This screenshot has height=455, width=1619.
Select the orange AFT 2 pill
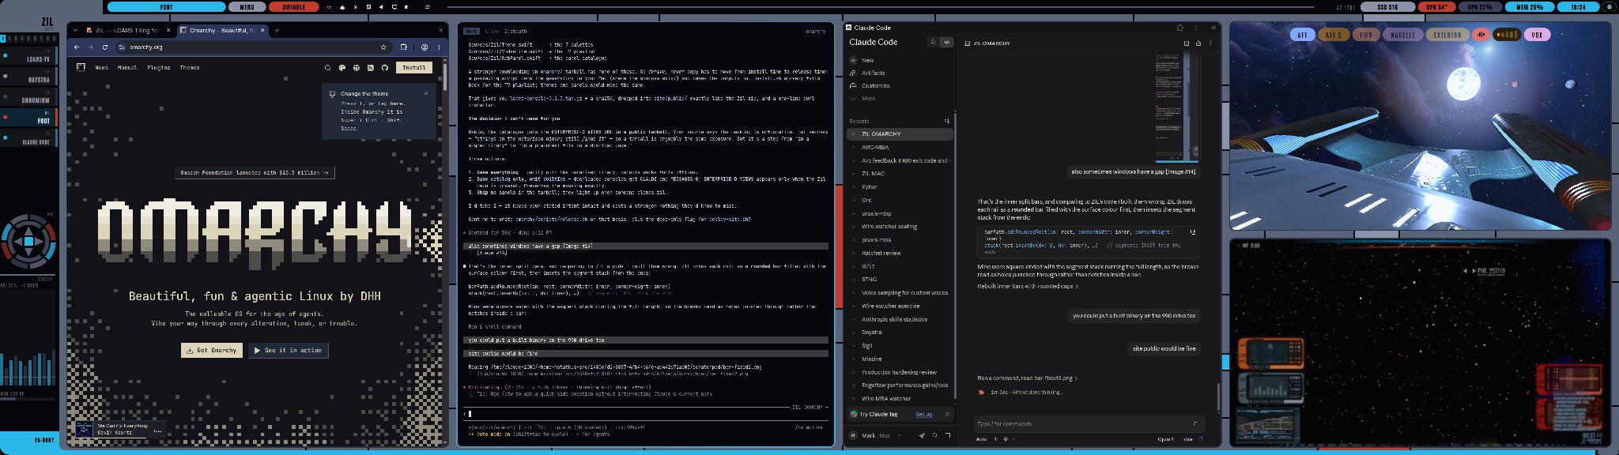click(x=1334, y=35)
